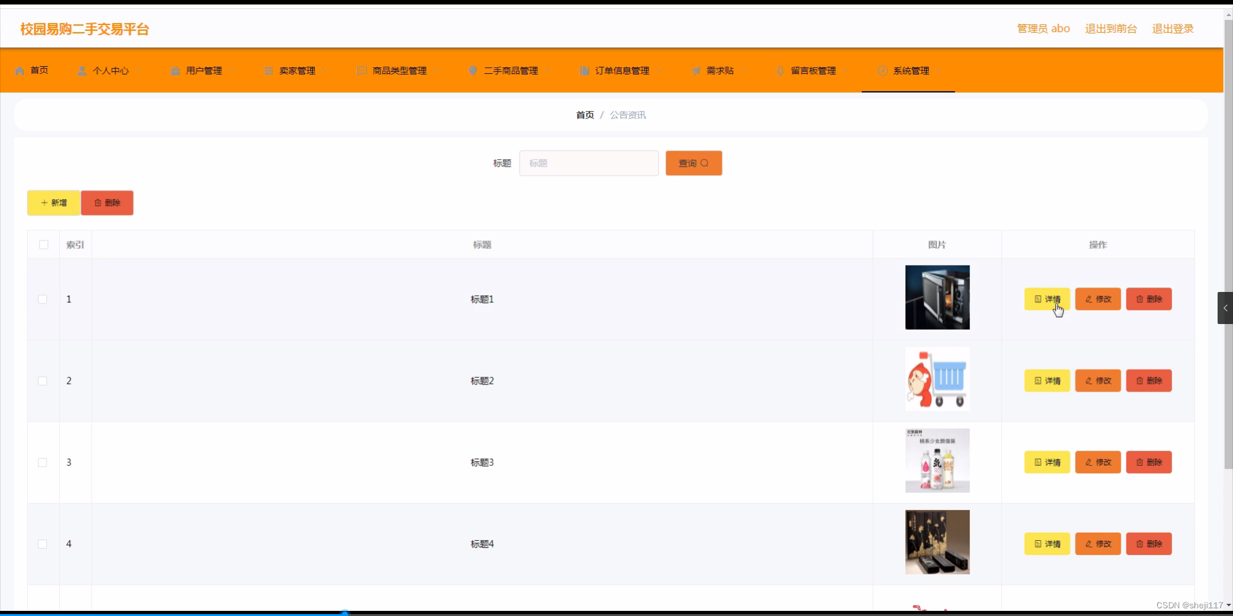This screenshot has width=1233, height=616.
Task: Open the 用户管理 menu
Action: point(202,71)
